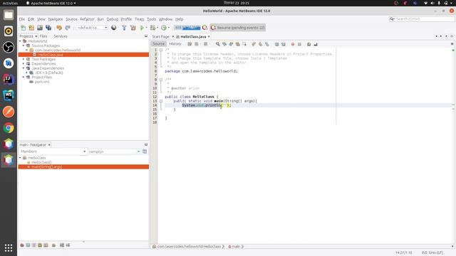Viewport: 456px width, 256px height.
Task: Toggle Rectangular Selection in editor toolbar
Action: (x=244, y=44)
